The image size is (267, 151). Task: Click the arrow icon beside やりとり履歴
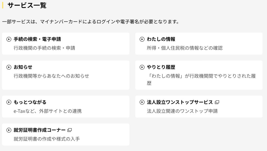142,67
